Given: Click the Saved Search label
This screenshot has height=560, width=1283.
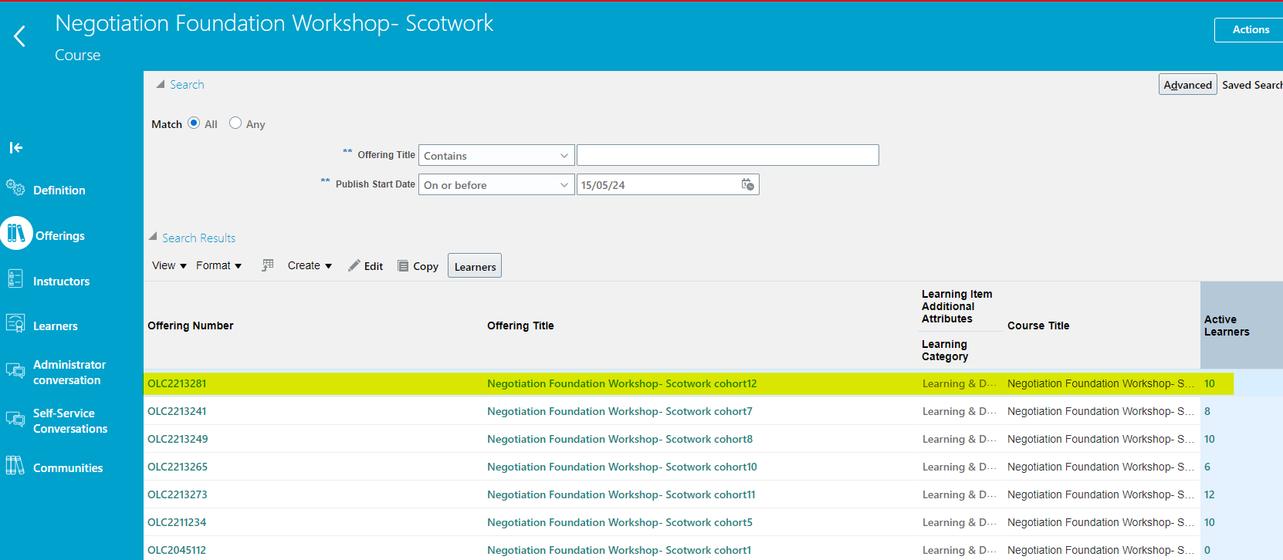Looking at the screenshot, I should coord(1252,85).
